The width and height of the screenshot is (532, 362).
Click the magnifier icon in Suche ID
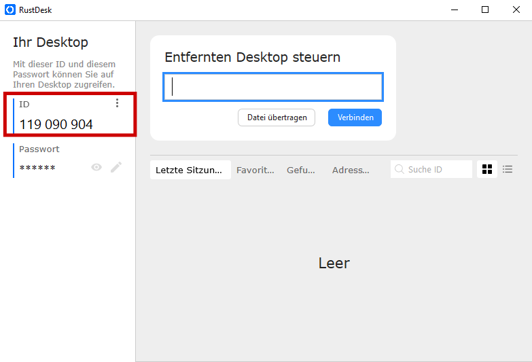[x=400, y=169]
